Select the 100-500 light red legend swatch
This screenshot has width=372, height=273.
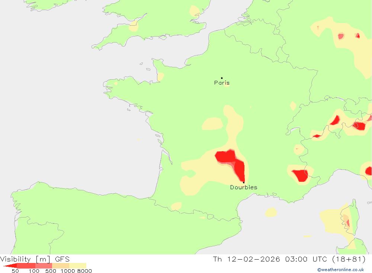point(44,266)
